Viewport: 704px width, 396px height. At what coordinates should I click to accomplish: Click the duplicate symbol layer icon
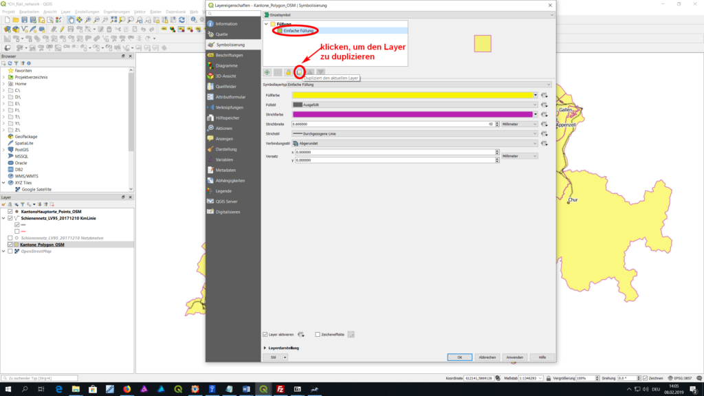(299, 72)
